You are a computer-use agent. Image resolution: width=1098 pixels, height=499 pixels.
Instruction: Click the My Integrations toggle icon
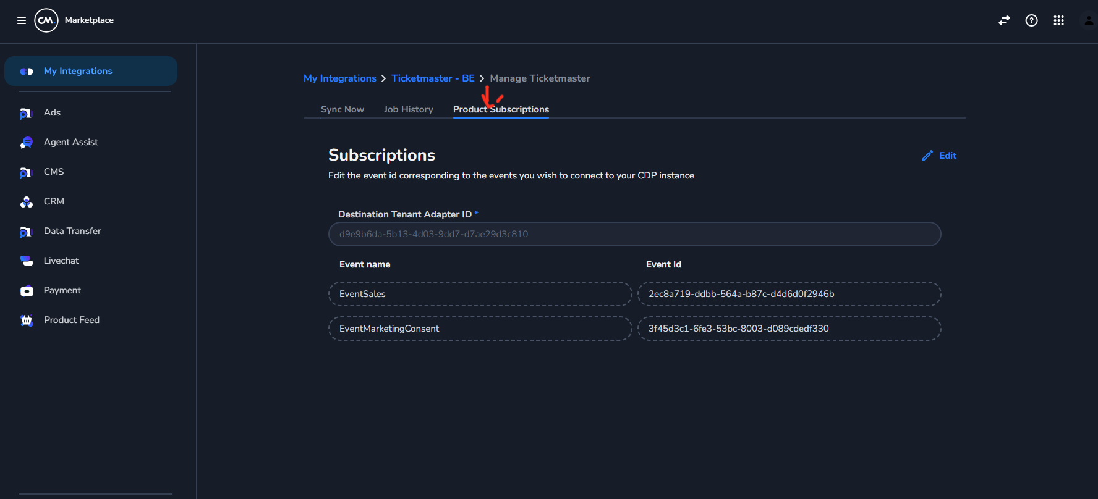coord(27,72)
